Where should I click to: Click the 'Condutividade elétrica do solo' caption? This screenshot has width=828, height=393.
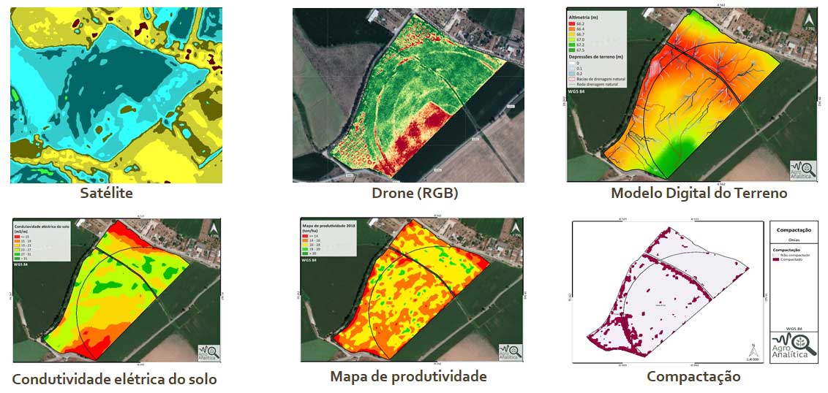pos(114,379)
